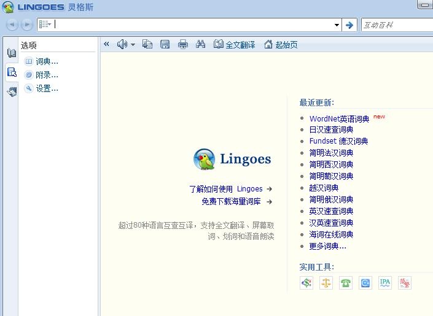This screenshot has height=316, width=433.
Task: Collapse the side panel with double chevron
Action: coord(107,44)
